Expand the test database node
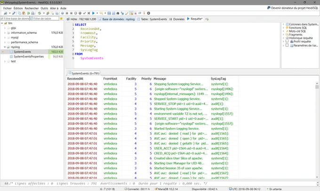Viewport: 320px width, 191px height. (5, 61)
